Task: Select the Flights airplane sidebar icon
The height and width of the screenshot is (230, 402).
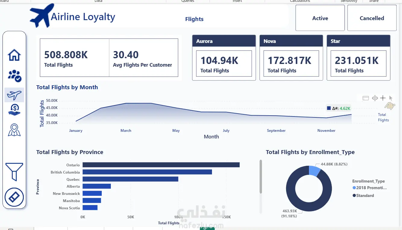Action: [14, 95]
